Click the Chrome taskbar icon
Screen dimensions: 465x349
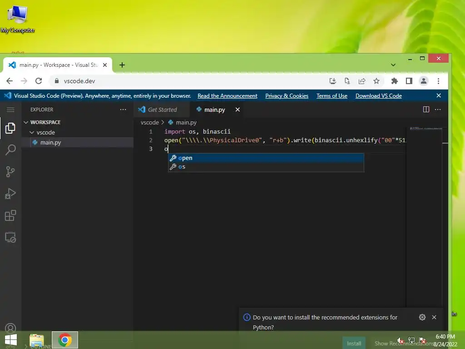(x=65, y=340)
